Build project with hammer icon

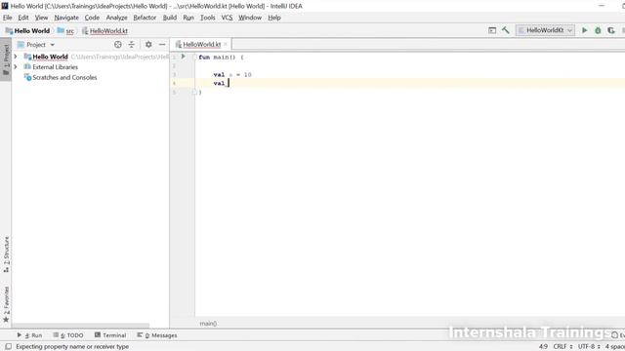click(x=506, y=30)
